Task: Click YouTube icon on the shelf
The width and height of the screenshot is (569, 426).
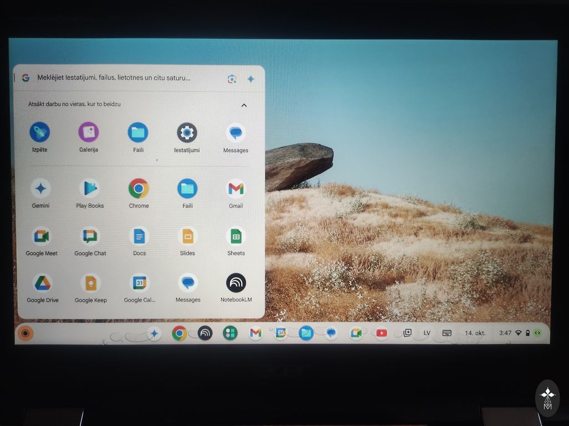Action: [381, 333]
